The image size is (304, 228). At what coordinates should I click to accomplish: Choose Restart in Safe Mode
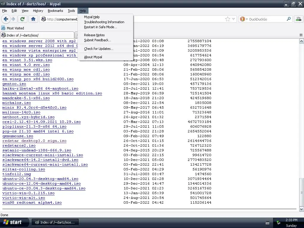pyautogui.click(x=105, y=27)
